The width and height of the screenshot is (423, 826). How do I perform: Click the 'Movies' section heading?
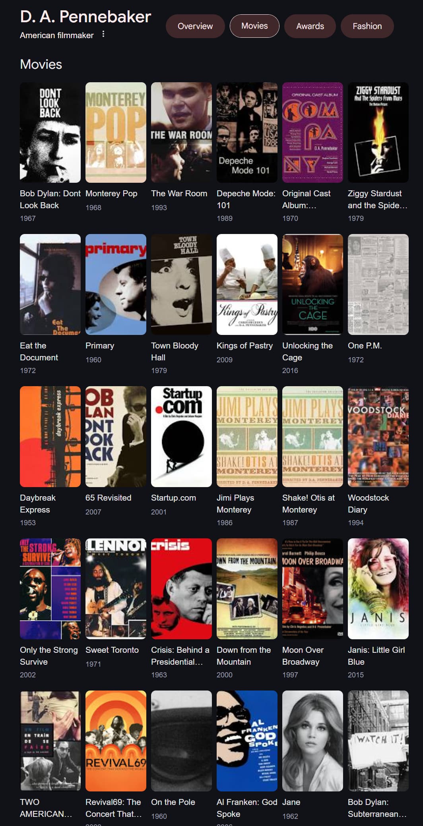(41, 64)
